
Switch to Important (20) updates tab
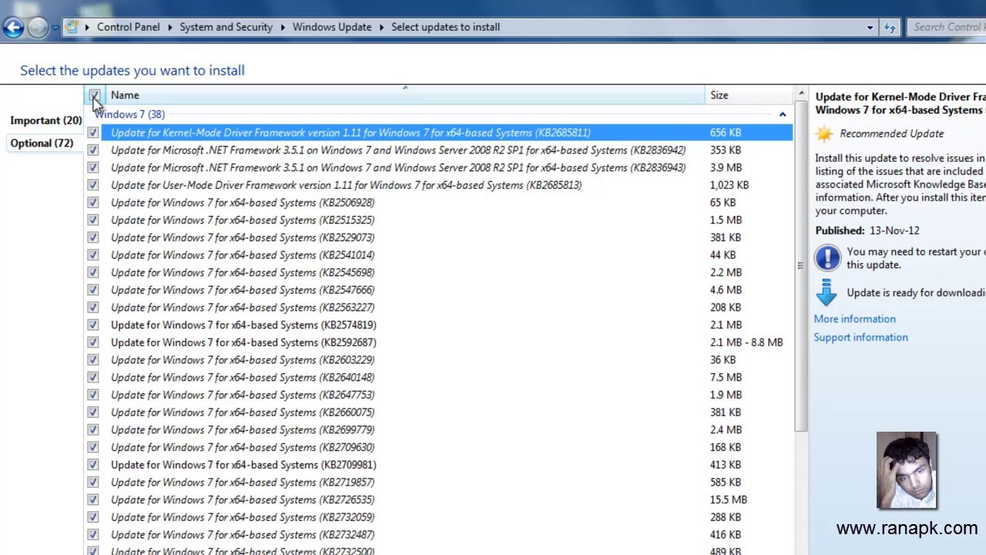tap(45, 120)
